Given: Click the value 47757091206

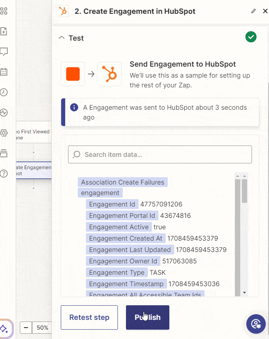Looking at the screenshot, I should pyautogui.click(x=161, y=204).
